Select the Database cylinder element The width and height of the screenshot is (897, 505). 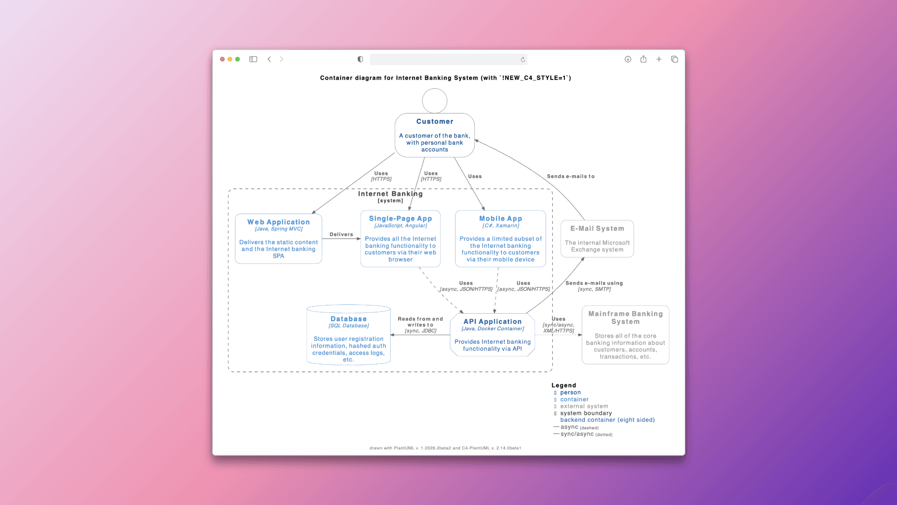349,335
